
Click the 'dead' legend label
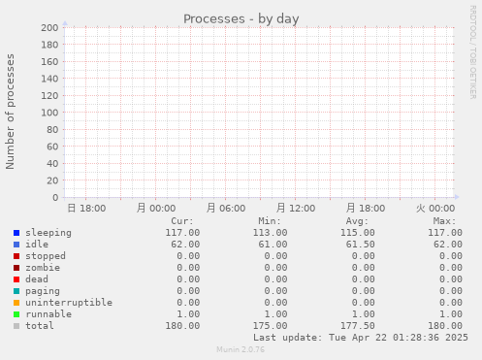[37, 279]
